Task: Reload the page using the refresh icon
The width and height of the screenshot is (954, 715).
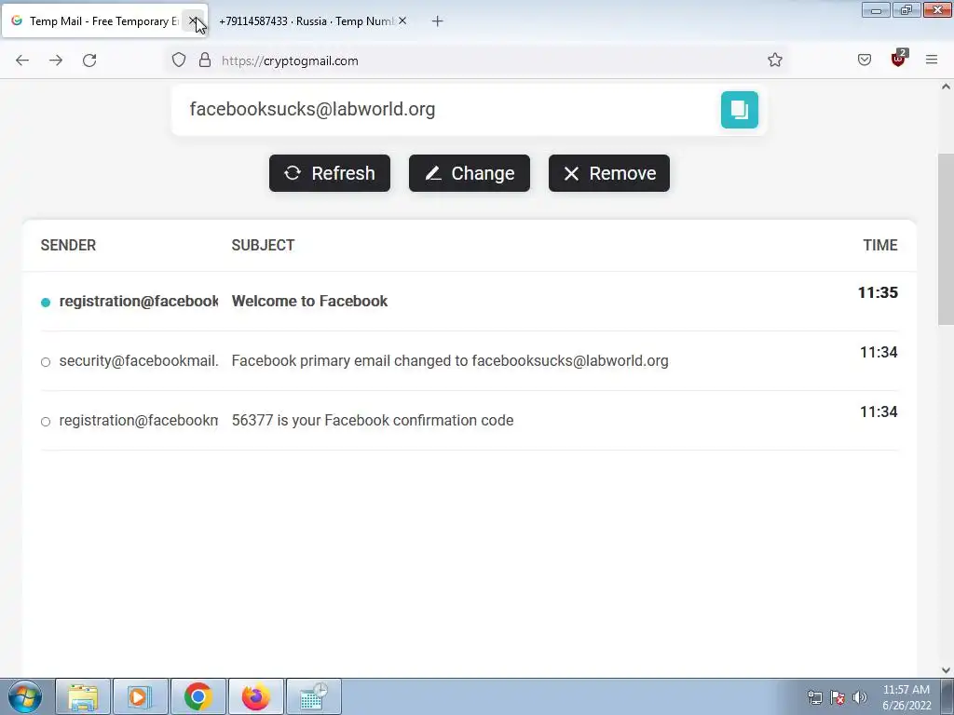Action: pos(89,61)
